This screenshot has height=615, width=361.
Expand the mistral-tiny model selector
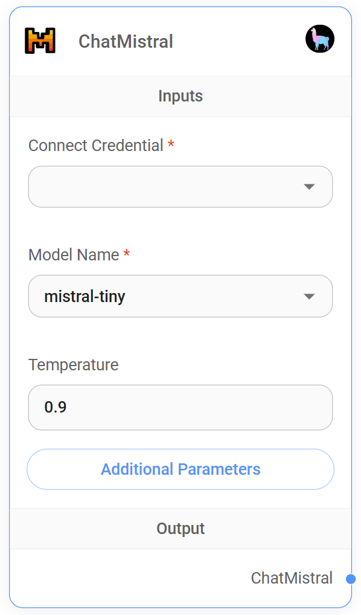coord(180,296)
